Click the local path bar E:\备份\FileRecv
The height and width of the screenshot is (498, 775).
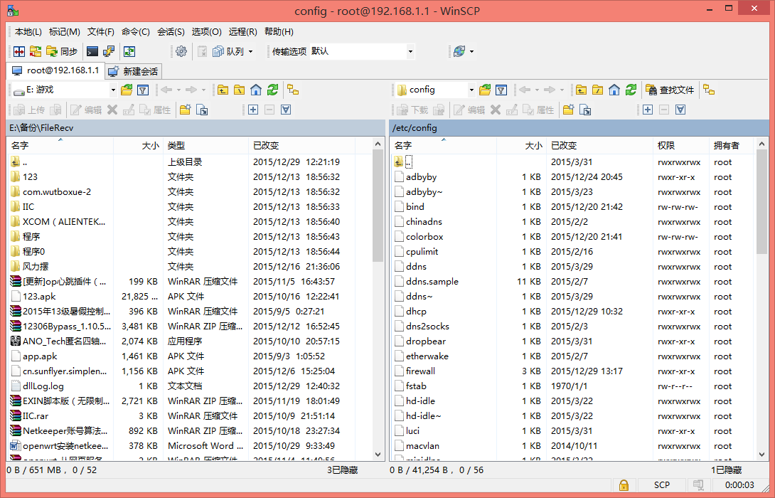[196, 127]
